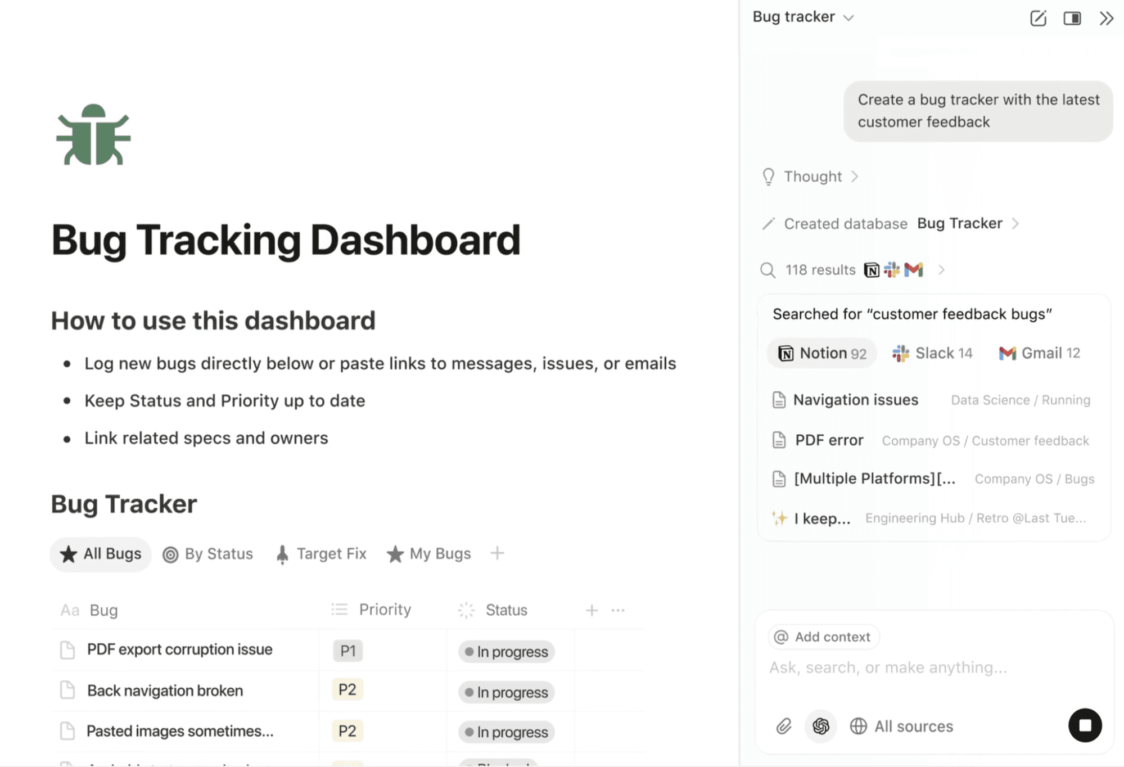Viewport: 1124px width, 767px height.
Task: Filter search results to Gmail sources
Action: (x=1038, y=353)
